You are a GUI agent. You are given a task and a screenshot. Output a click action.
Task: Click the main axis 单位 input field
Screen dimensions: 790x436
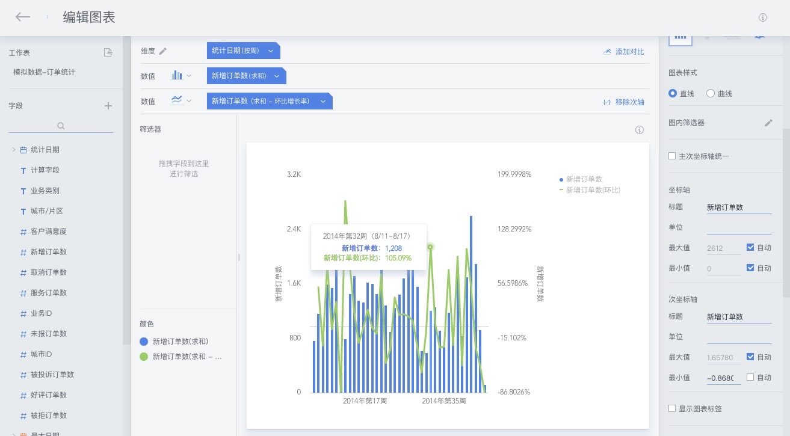pos(739,227)
